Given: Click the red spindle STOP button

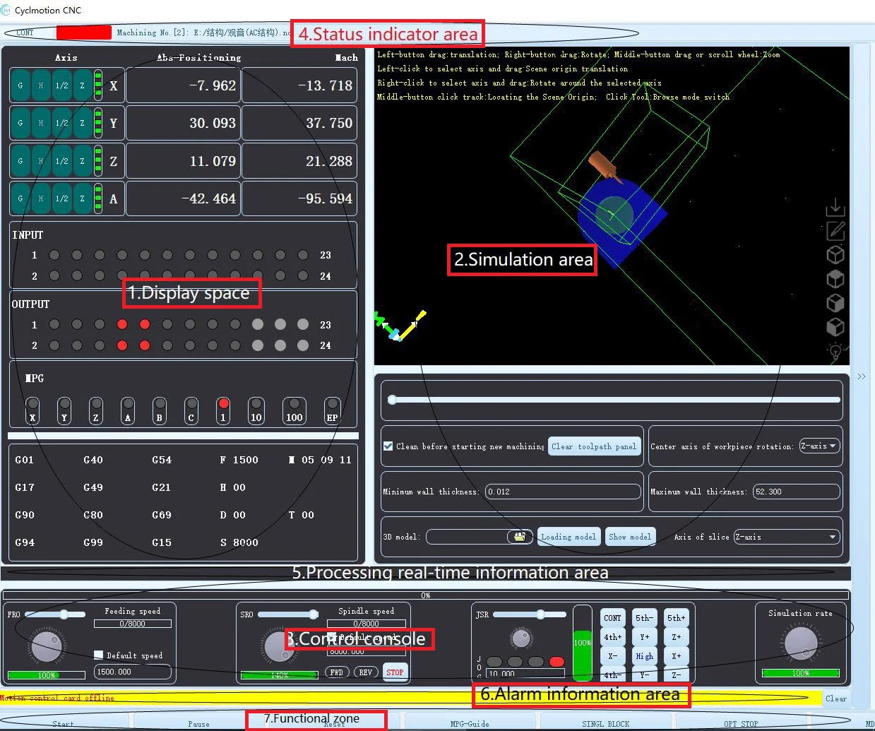Looking at the screenshot, I should 395,672.
